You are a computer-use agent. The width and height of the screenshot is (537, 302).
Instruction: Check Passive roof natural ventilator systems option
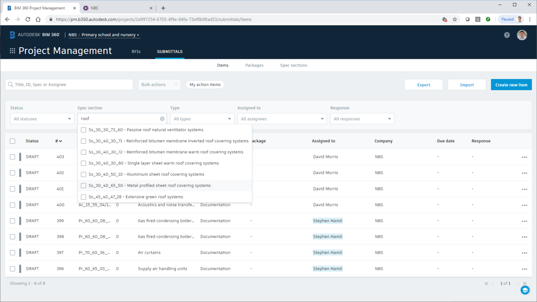84,130
